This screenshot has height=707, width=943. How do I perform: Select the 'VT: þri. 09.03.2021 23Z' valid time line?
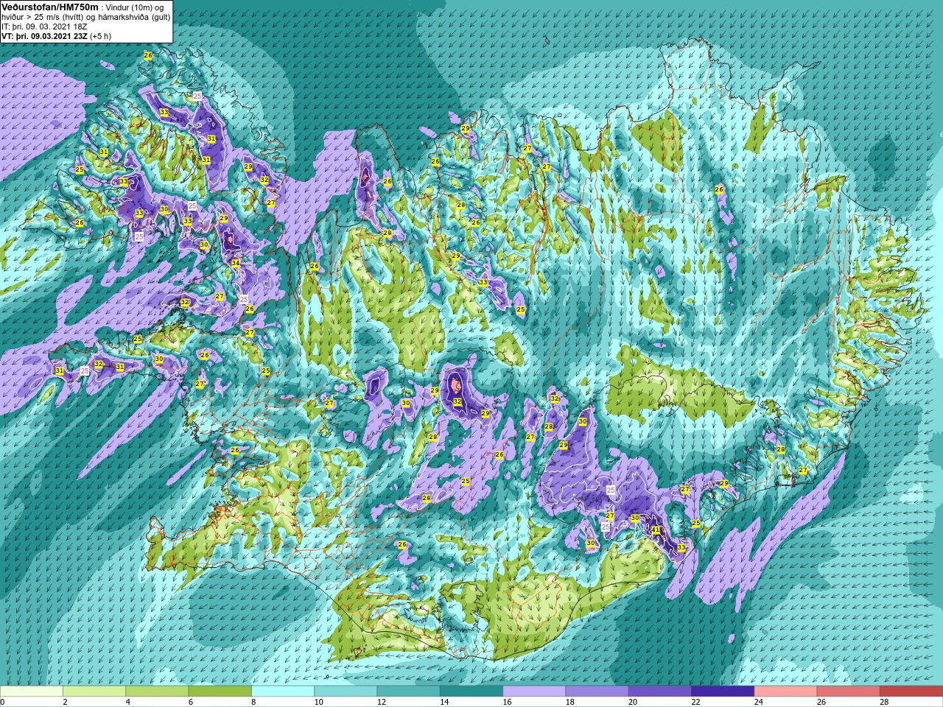pos(46,35)
